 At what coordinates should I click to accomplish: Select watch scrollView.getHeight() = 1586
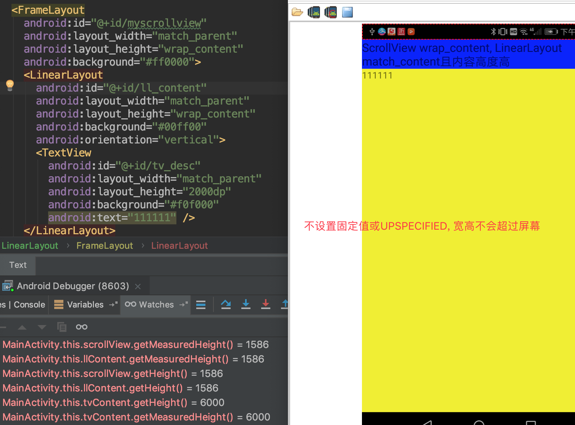click(x=113, y=373)
